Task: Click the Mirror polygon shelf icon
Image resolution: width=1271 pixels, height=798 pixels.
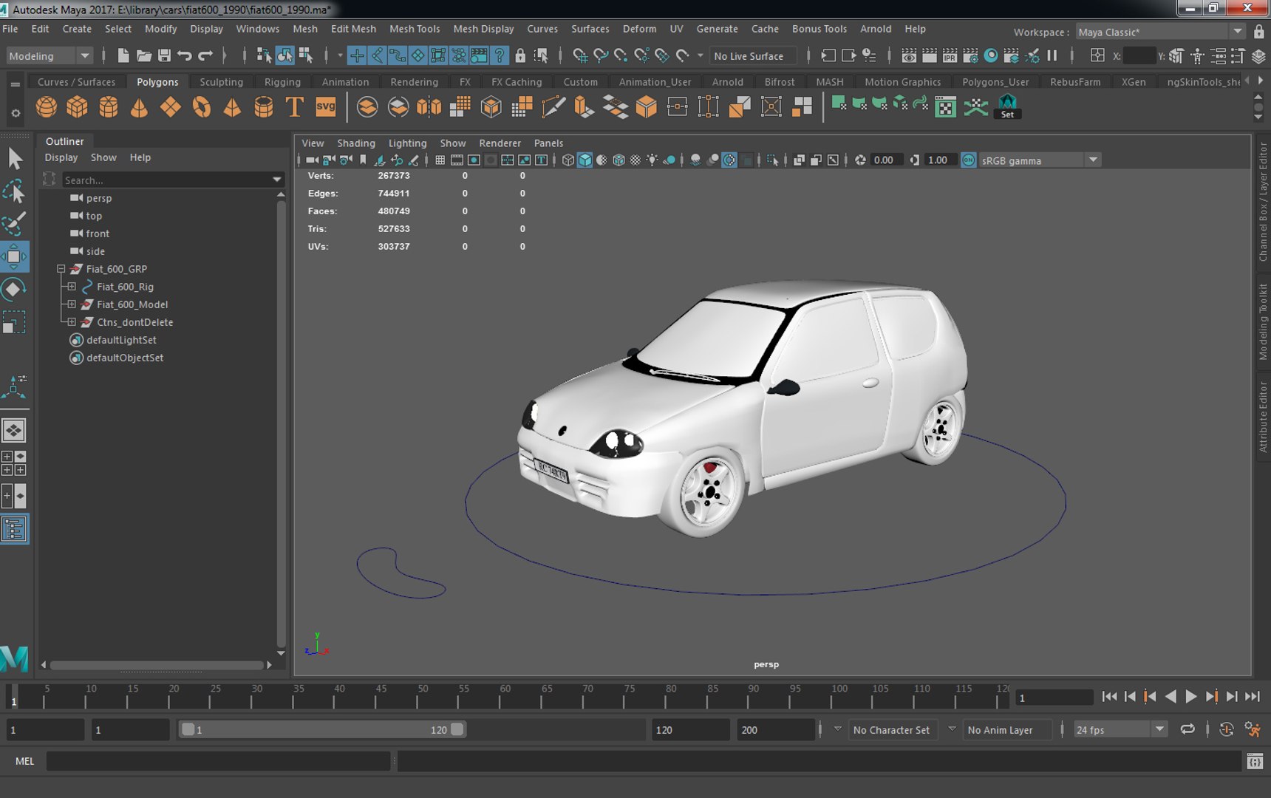Action: pos(429,107)
